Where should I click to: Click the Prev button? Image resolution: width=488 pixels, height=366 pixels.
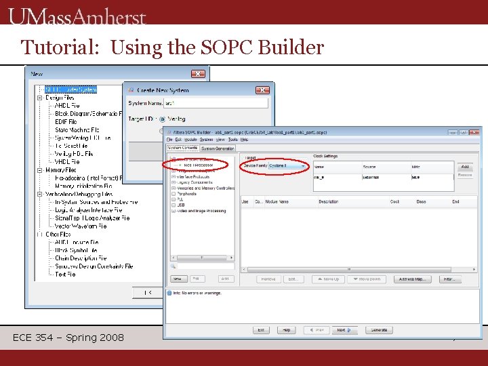[x=317, y=330]
